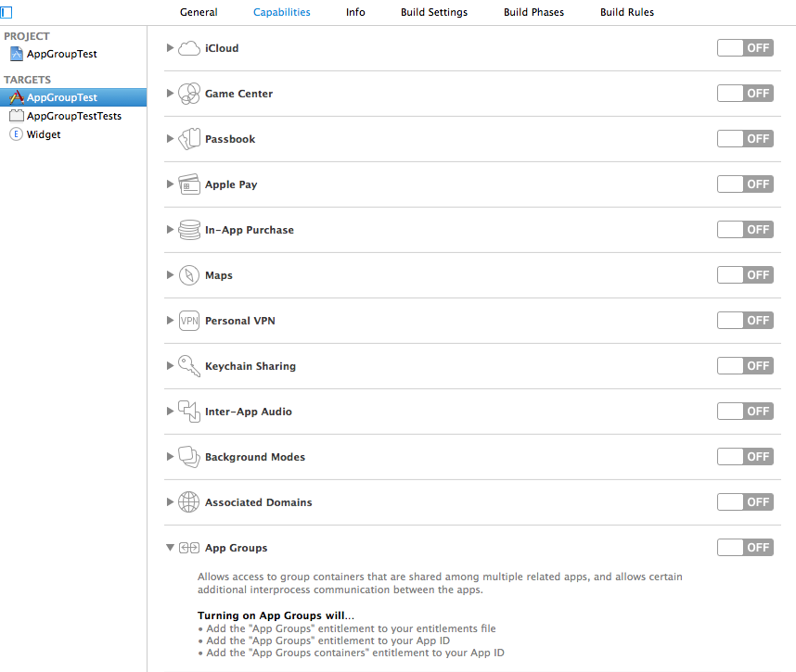Viewport: 796px width, 672px height.
Task: Click the Associated Domains globe icon
Action: coord(189,502)
